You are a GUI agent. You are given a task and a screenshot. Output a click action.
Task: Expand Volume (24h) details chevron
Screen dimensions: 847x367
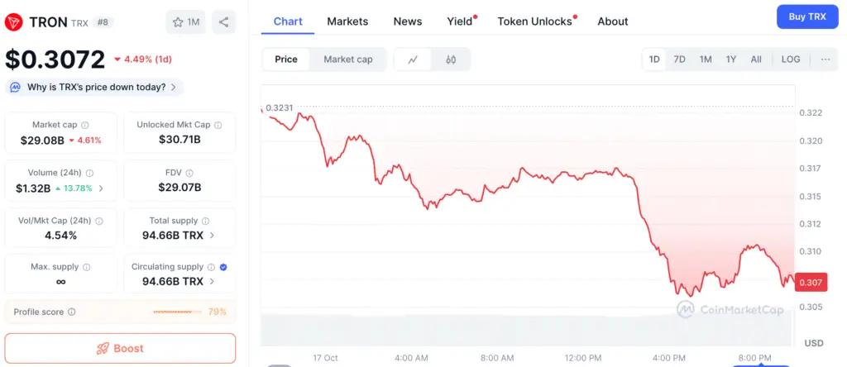[102, 188]
